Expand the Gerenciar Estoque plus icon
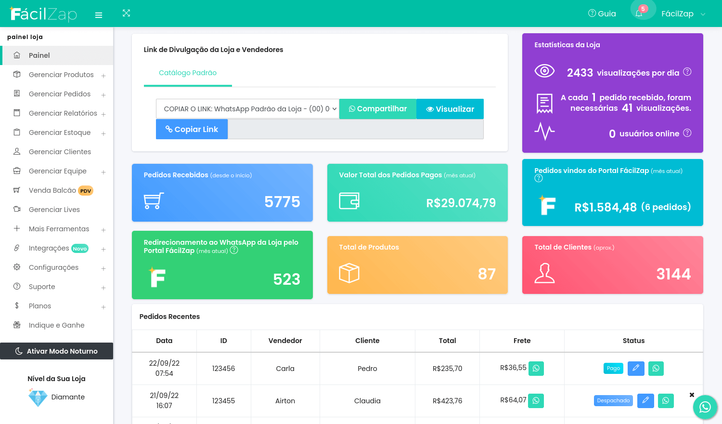The width and height of the screenshot is (722, 424). point(103,133)
